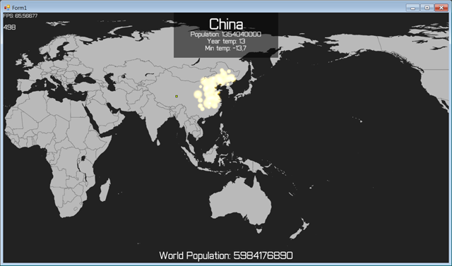This screenshot has height=266, width=452.
Task: Minimize the Form1 window
Action: click(412, 8)
